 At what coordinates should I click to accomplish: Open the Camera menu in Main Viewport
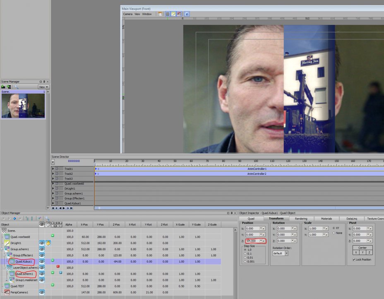click(127, 14)
